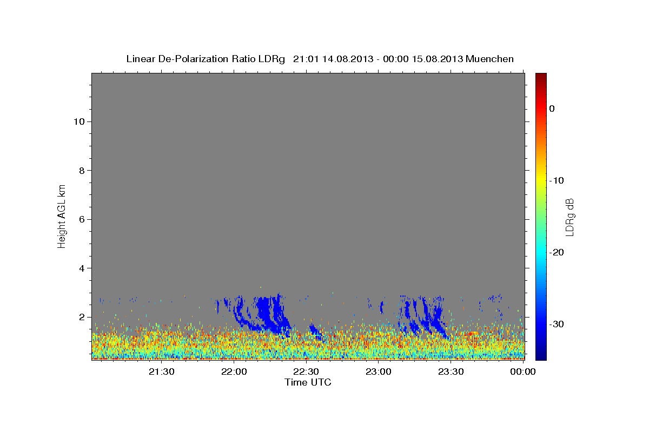Screen dimensions: 649x432
Task: Click the colorbar value -10
Action: (x=557, y=180)
